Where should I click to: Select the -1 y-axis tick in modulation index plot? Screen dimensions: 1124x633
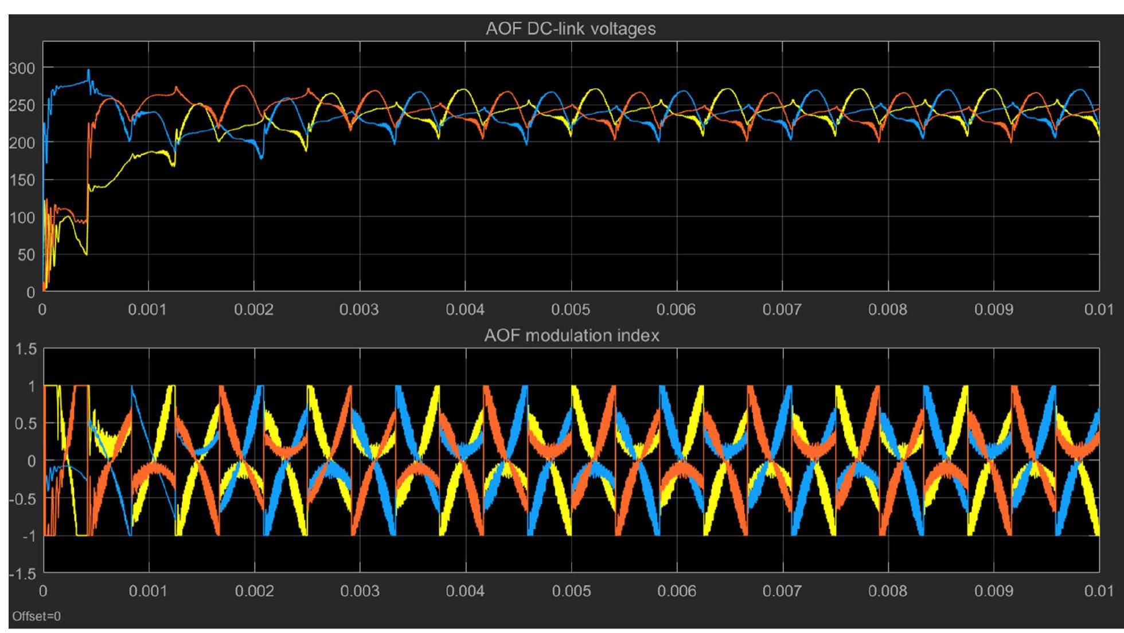coord(28,536)
